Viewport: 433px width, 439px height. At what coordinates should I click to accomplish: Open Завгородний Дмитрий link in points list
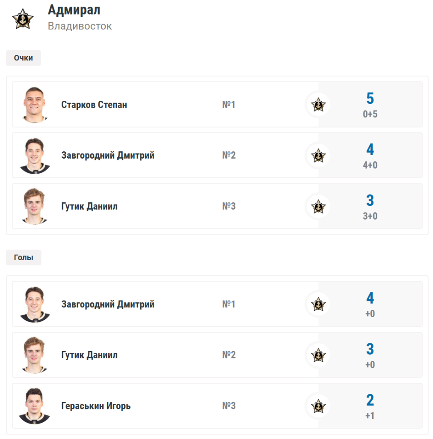[108, 155]
